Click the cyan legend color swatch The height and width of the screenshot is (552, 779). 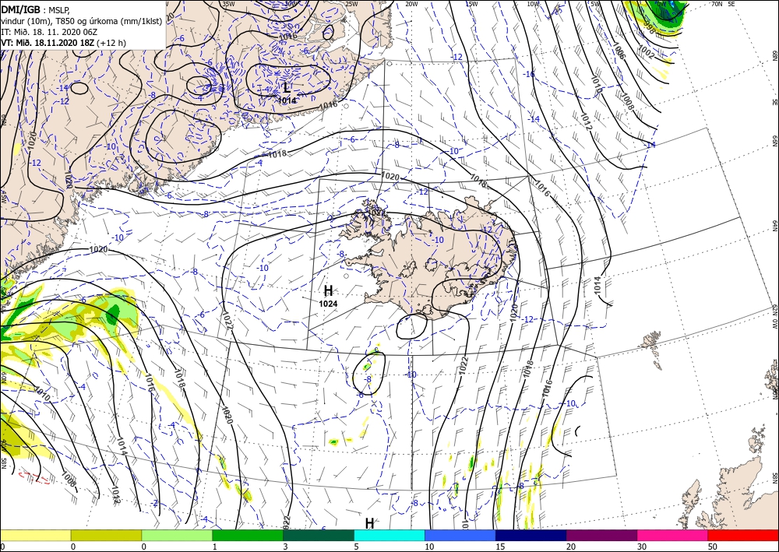(x=389, y=535)
